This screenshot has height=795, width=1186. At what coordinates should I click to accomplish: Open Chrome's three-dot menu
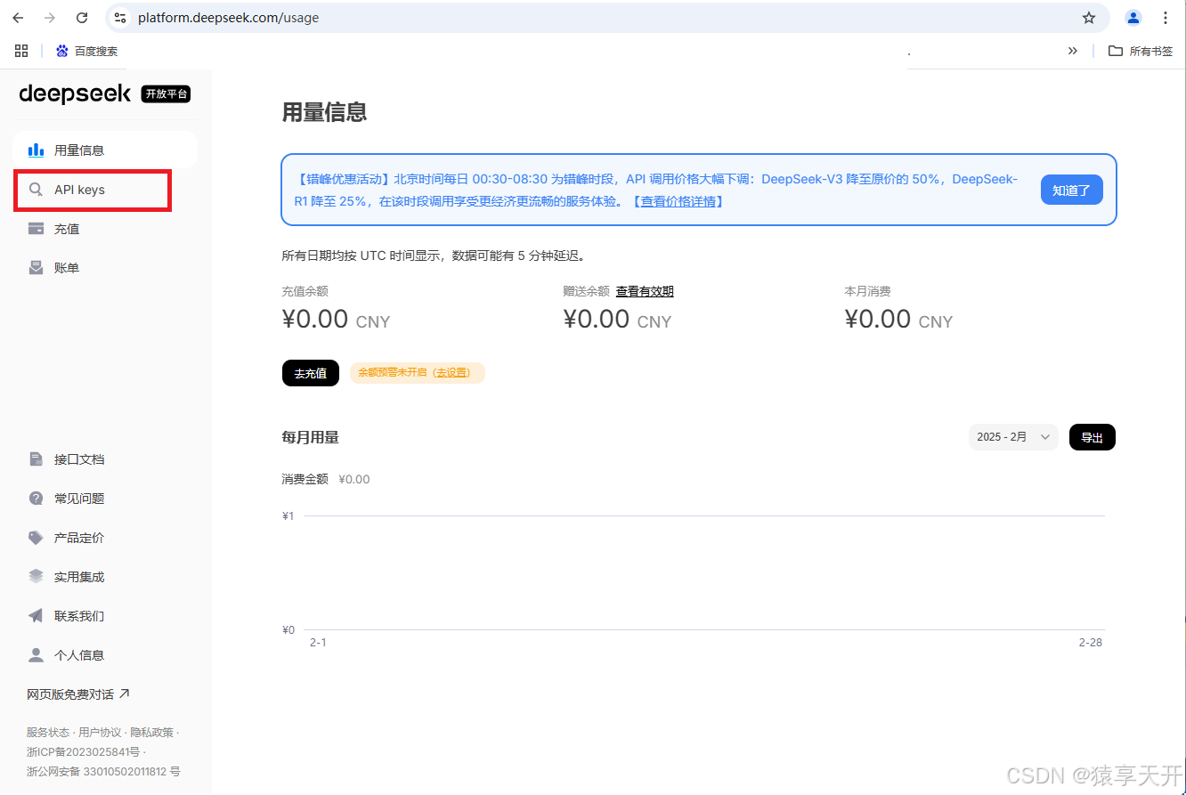click(x=1166, y=17)
